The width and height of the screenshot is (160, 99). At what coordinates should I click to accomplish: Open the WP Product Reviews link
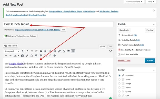109,12
